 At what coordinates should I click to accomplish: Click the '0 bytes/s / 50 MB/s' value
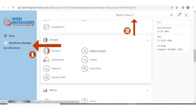(167, 49)
